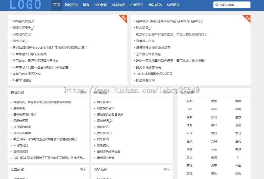Open the SEO教程 nav item
The width and height of the screenshot is (264, 179).
click(101, 5)
